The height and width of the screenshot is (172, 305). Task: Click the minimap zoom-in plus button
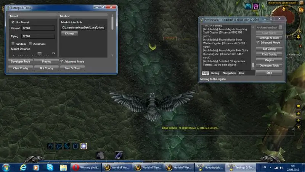click(x=299, y=31)
